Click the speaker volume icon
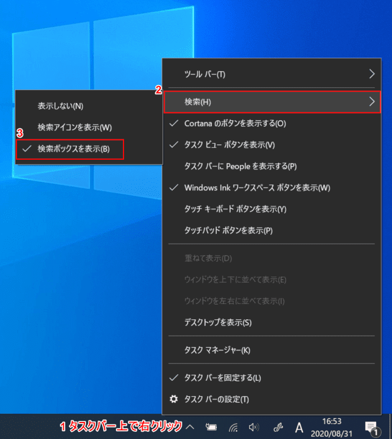 tap(254, 427)
